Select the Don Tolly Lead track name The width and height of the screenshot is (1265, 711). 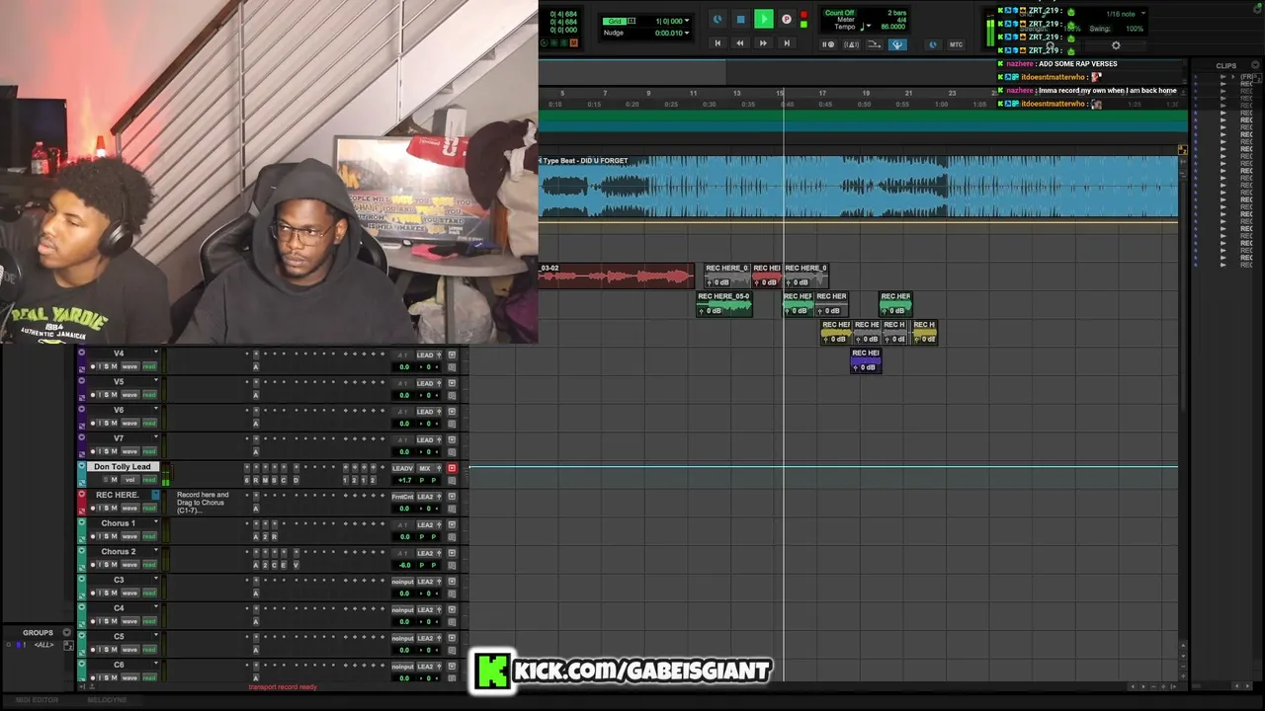123,467
